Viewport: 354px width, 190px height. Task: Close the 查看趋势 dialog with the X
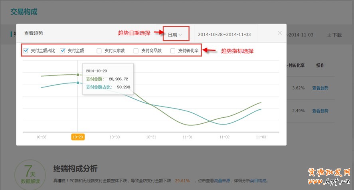point(280,33)
